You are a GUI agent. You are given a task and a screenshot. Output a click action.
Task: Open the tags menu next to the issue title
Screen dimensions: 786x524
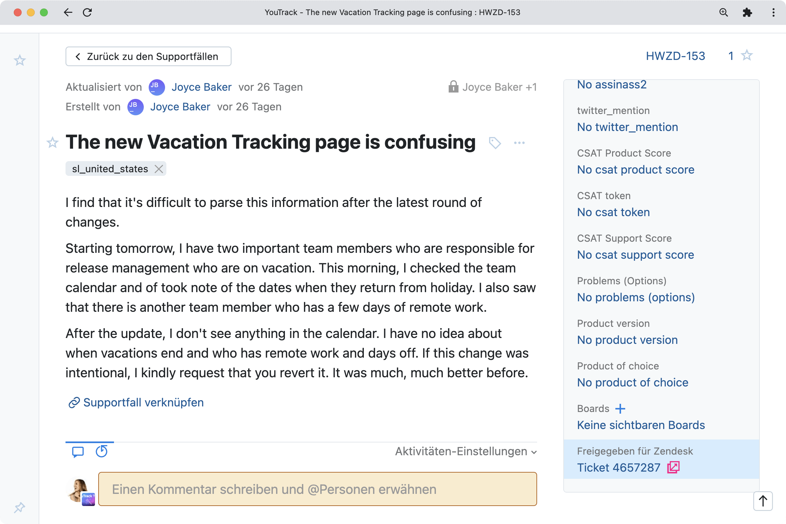tap(495, 143)
